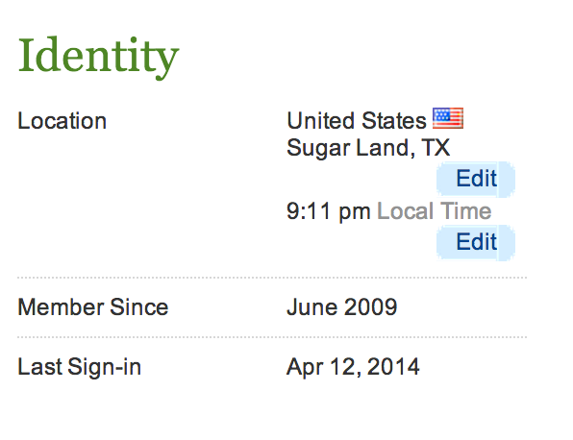Click the word Since in Member Since

[138, 307]
